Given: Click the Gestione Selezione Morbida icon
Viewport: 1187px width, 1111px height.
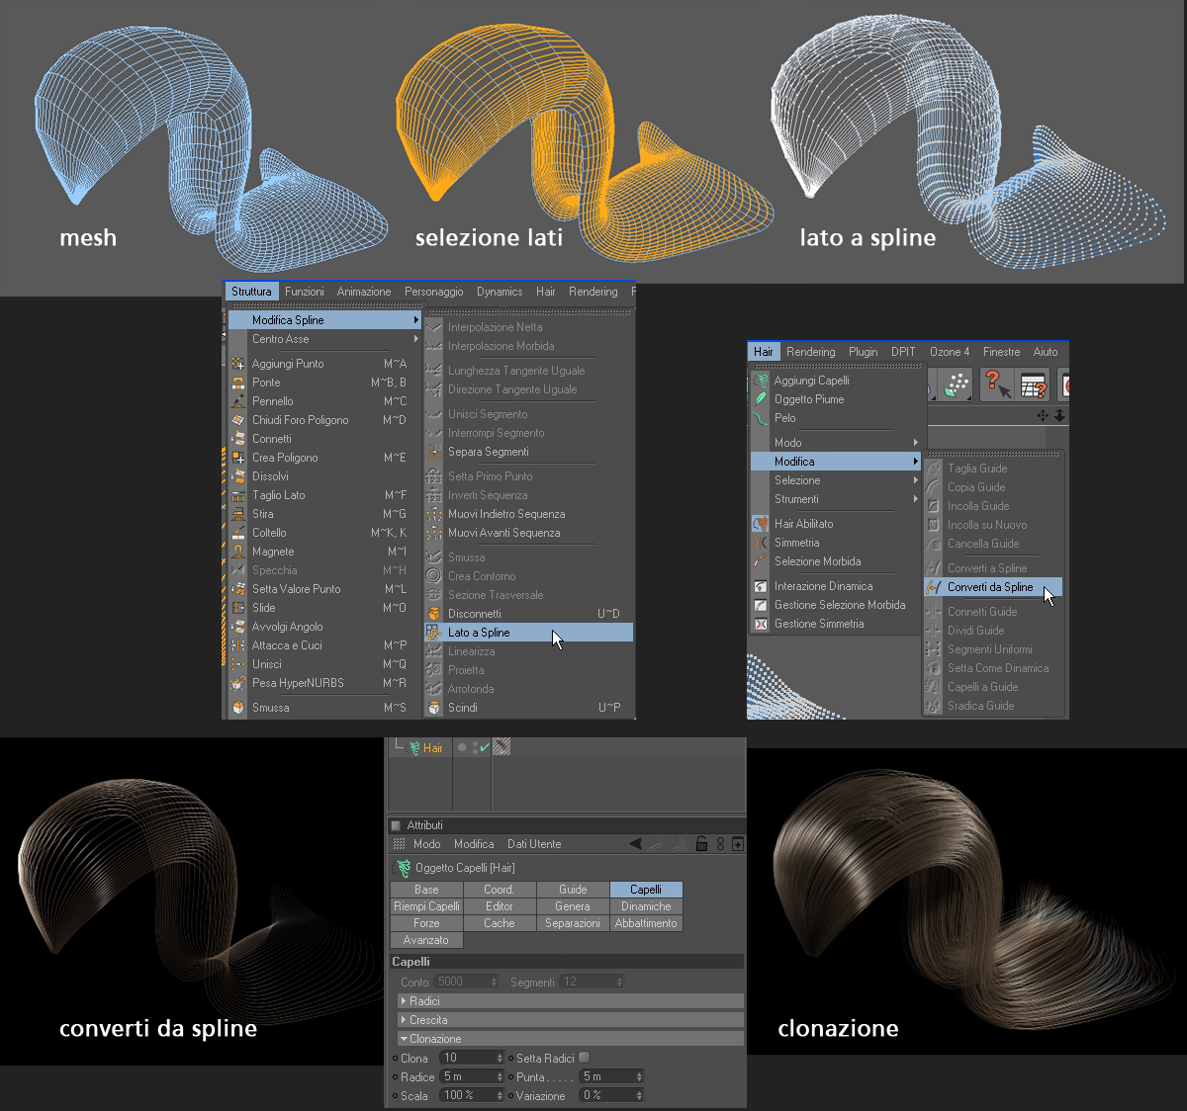Looking at the screenshot, I should [x=761, y=605].
